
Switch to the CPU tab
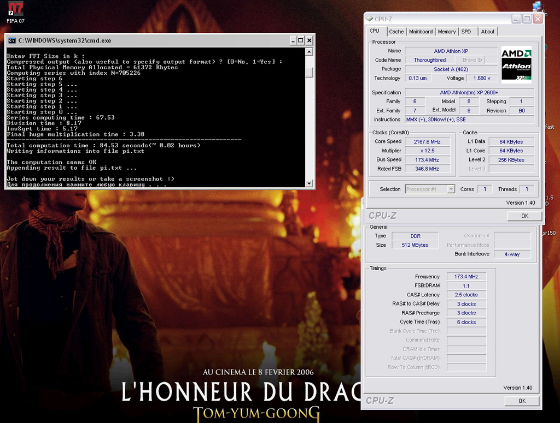tap(374, 31)
